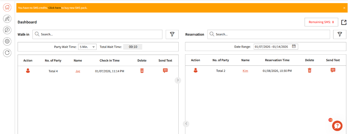Image resolution: width=348 pixels, height=134 pixels.
Task: Open the add guests sidebar icon
Action: 7,19
